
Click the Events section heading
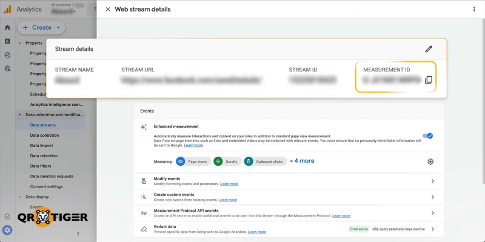click(x=147, y=111)
